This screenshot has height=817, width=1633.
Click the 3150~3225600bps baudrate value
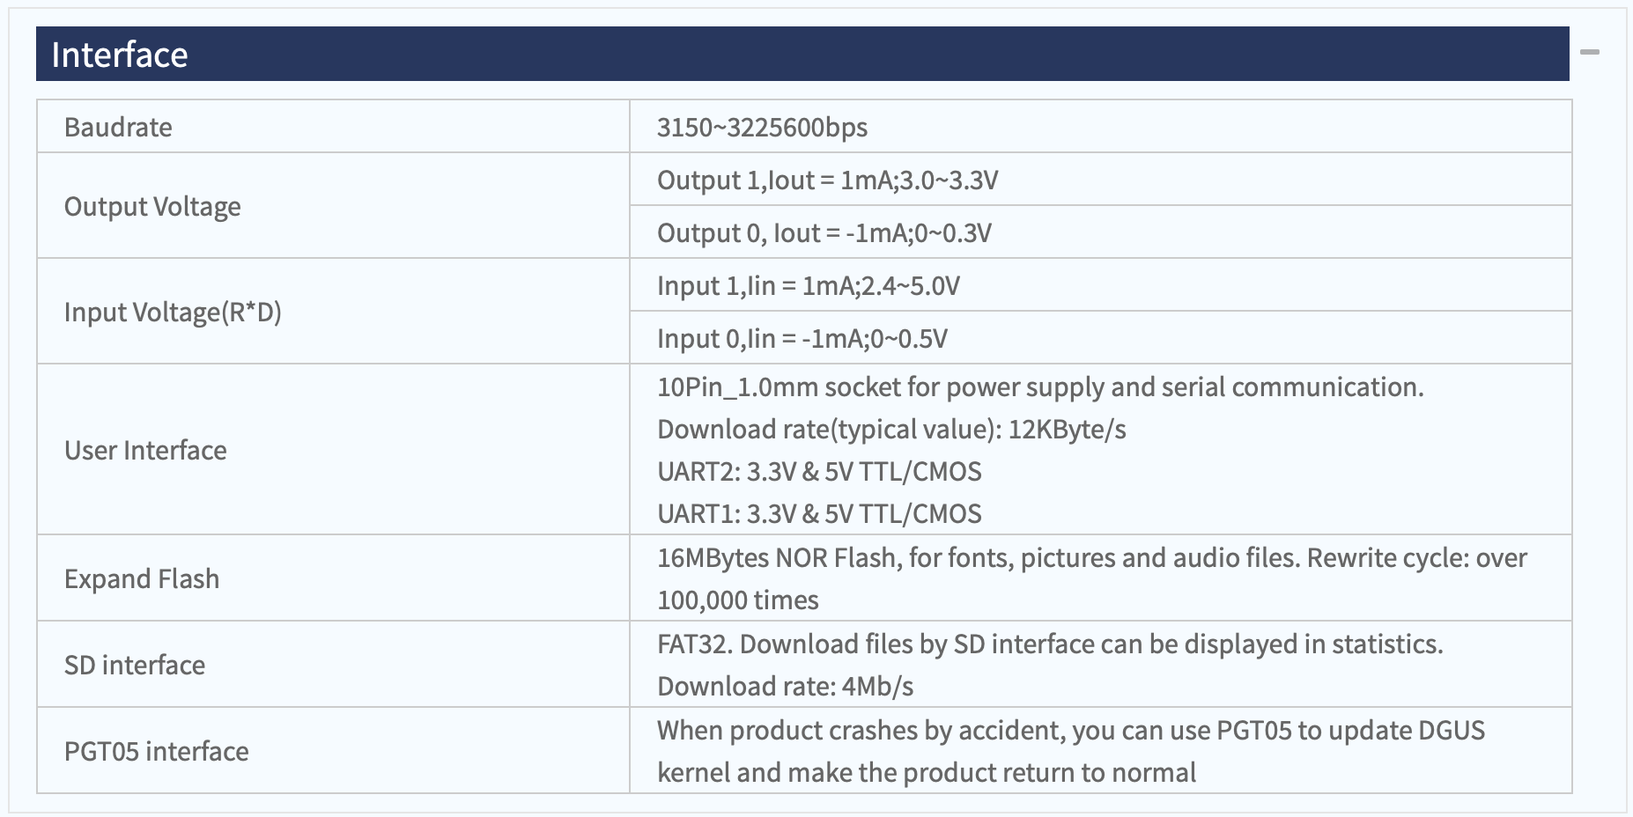point(762,127)
